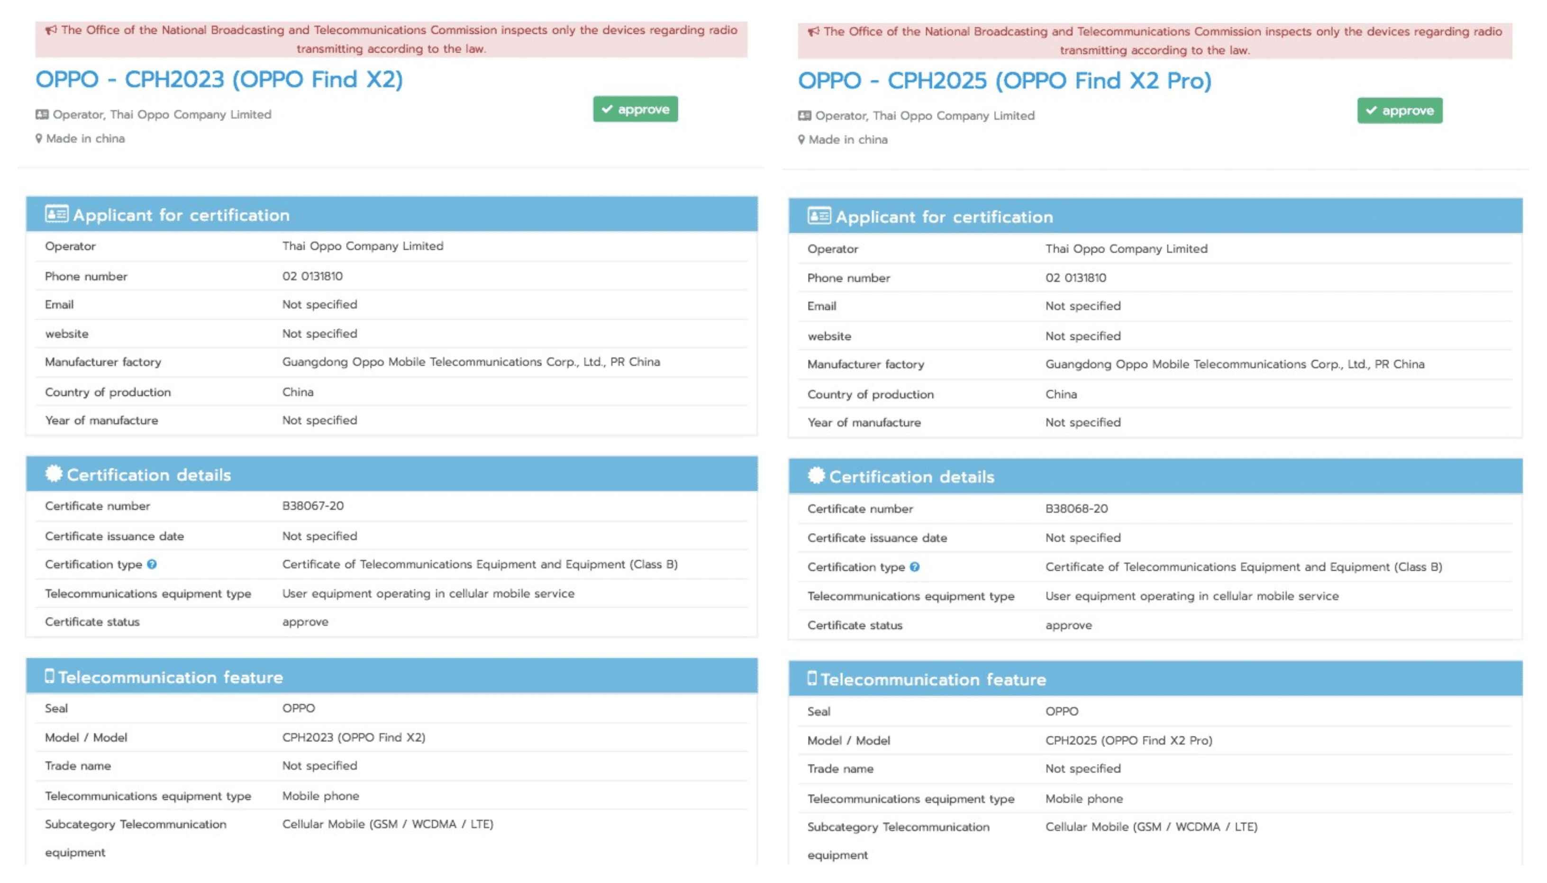Click the badge icon in the right Certification details header

[x=816, y=475]
